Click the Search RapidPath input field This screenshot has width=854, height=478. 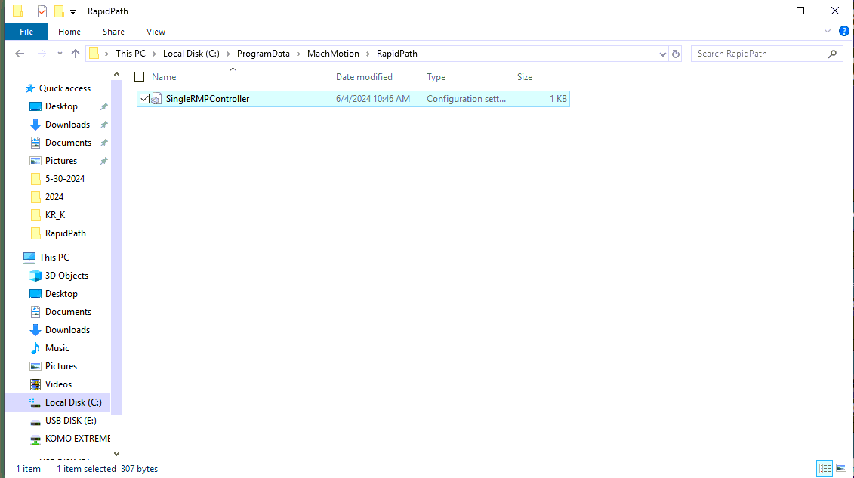759,54
